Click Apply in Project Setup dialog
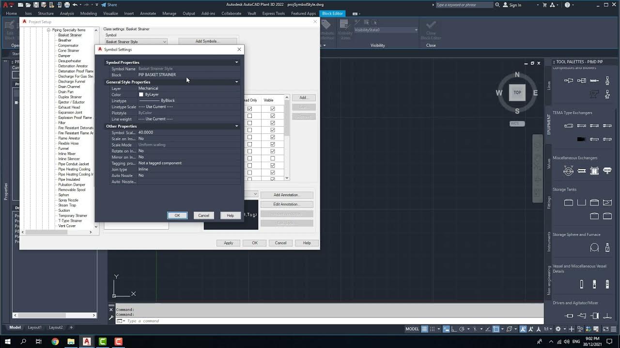The width and height of the screenshot is (620, 348). [x=228, y=243]
